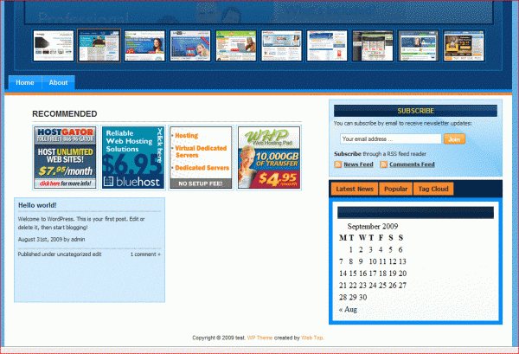519x354 pixels.
Task: Switch to the Tag Cloud tab
Action: (433, 189)
